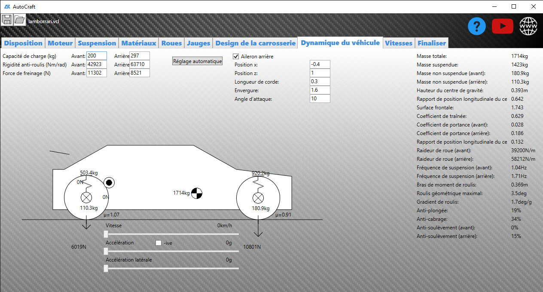The height and width of the screenshot is (292, 543).
Task: Open a vehicle file with folder icon
Action: click(19, 20)
